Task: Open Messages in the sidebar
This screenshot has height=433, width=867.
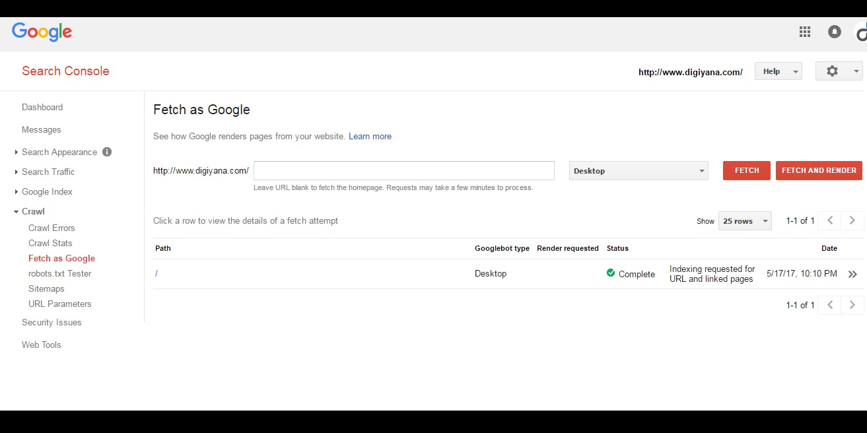Action: tap(42, 129)
